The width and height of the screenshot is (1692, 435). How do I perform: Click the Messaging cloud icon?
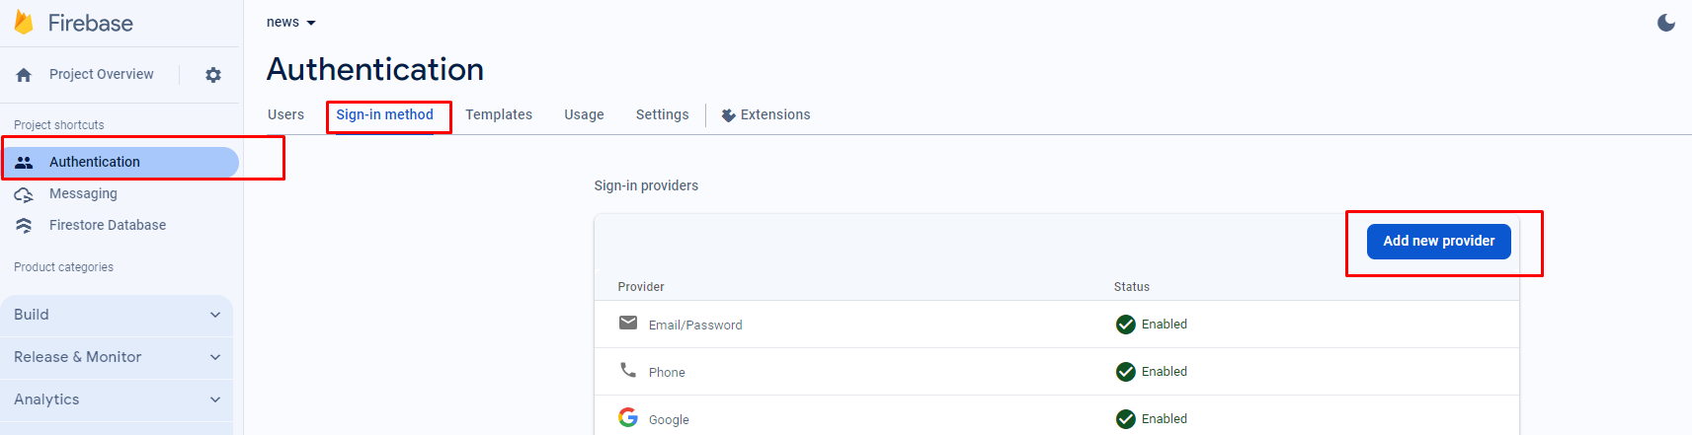point(24,194)
